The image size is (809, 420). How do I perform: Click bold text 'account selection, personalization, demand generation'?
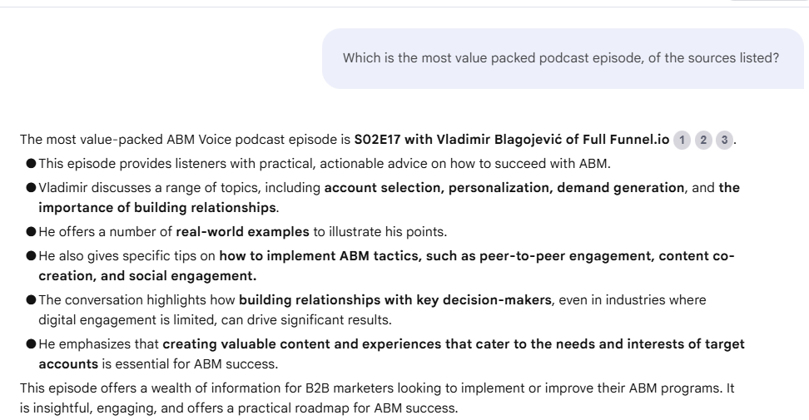click(x=504, y=188)
